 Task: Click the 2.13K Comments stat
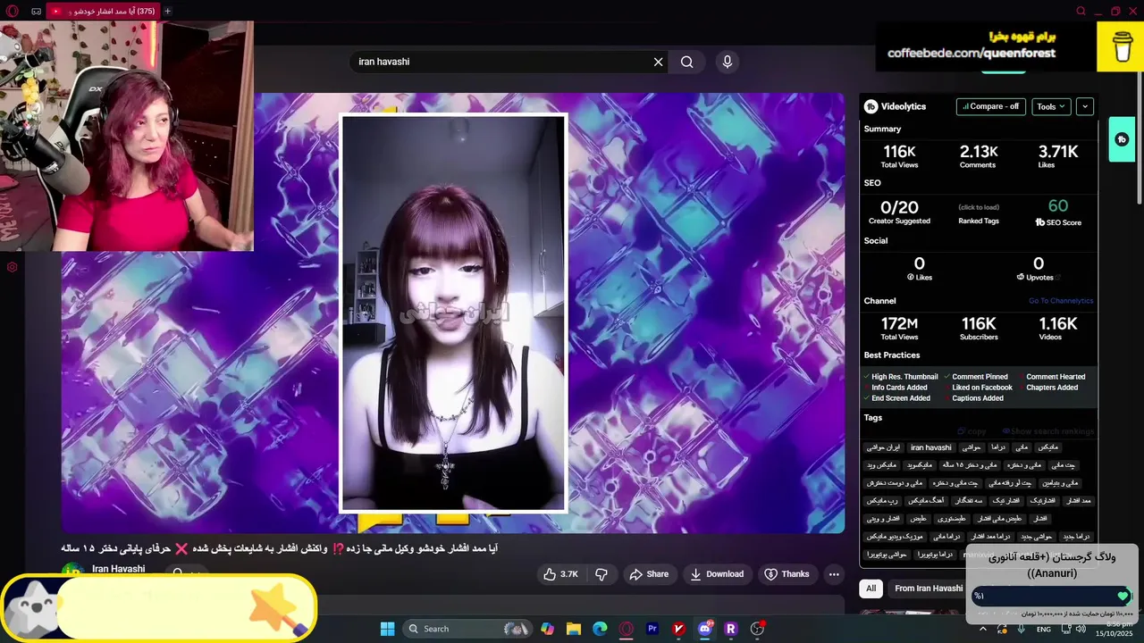(978, 157)
